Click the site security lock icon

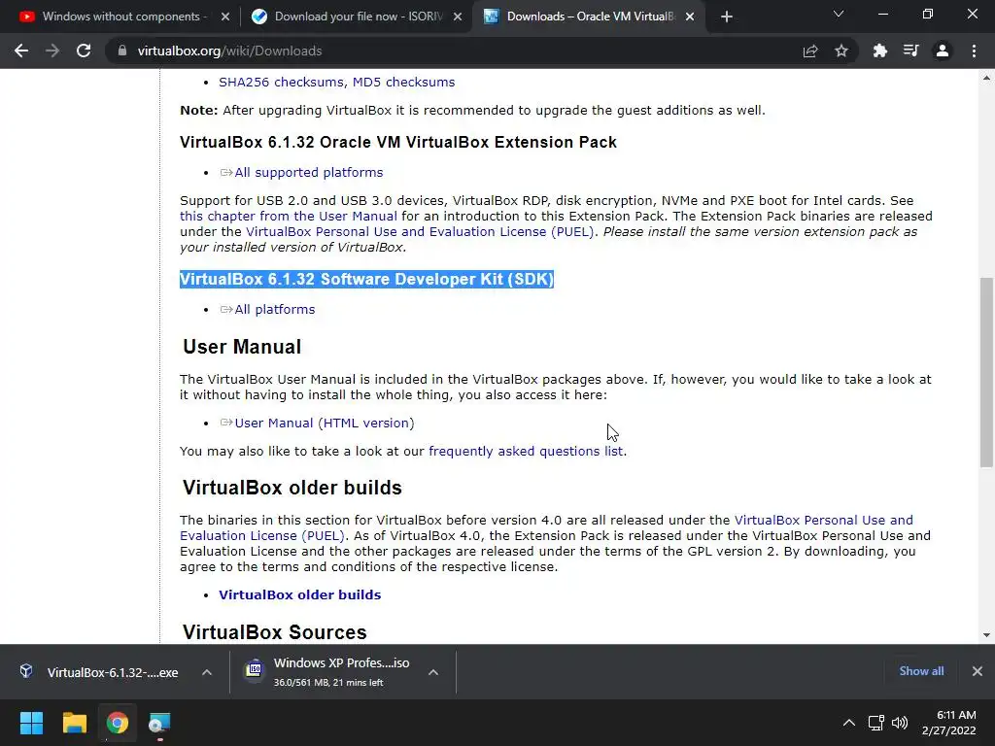122,51
